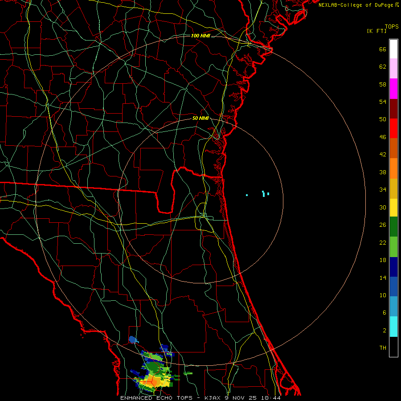Click the 38 legend value
The width and height of the screenshot is (401, 401).
click(383, 172)
